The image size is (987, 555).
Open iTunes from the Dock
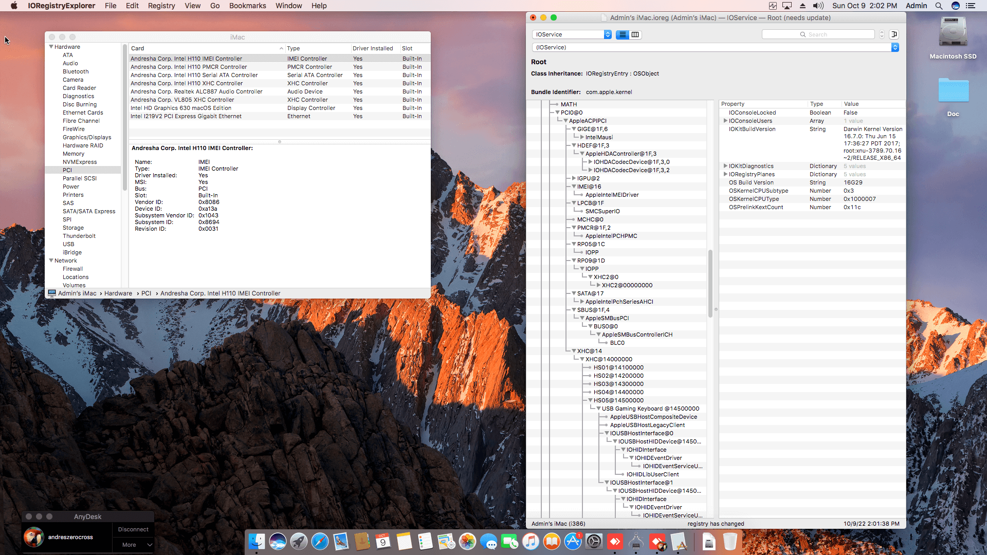click(531, 541)
